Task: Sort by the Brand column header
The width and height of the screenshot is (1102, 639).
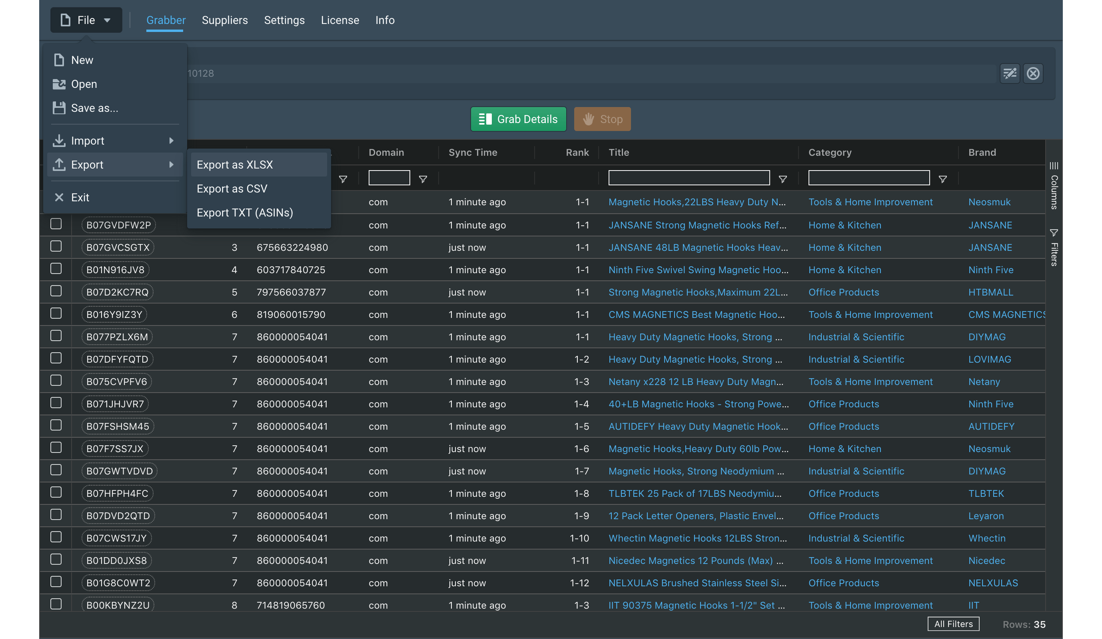Action: pyautogui.click(x=982, y=153)
